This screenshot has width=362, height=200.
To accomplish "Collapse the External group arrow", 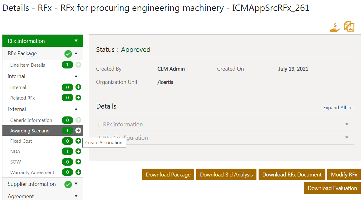I will 76,109.
